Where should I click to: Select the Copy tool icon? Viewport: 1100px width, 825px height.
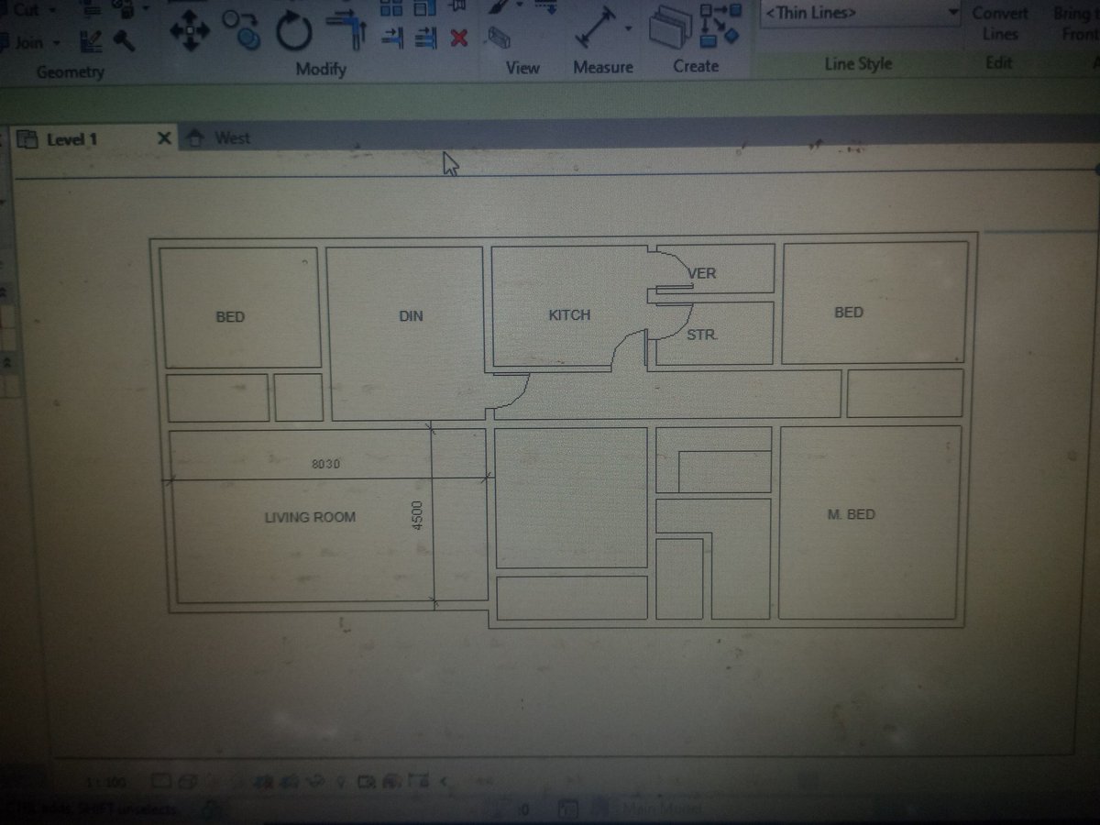(242, 31)
